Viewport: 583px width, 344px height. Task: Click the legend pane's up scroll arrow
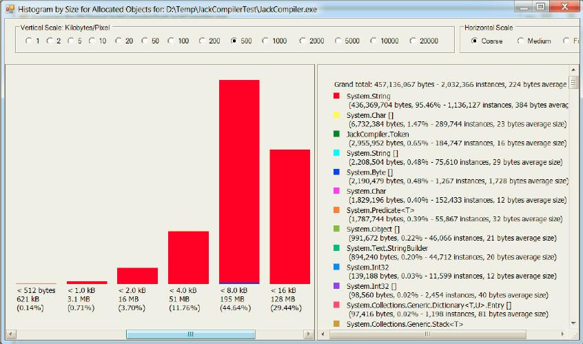coord(574,70)
